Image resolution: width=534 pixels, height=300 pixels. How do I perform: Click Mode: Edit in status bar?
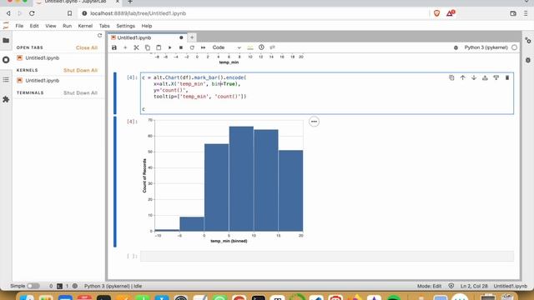[429, 286]
